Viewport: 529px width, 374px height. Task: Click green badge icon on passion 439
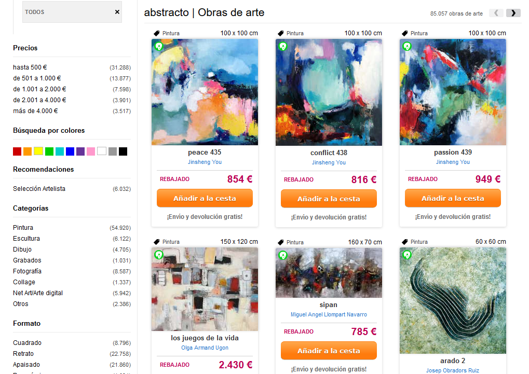(x=407, y=46)
